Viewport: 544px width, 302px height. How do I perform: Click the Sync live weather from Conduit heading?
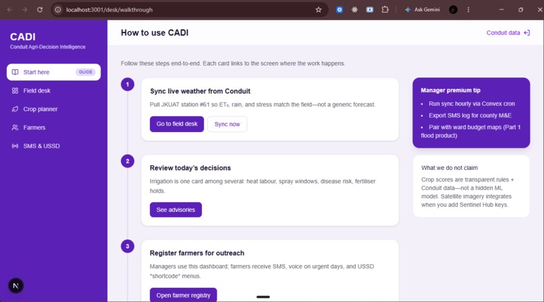pyautogui.click(x=200, y=91)
